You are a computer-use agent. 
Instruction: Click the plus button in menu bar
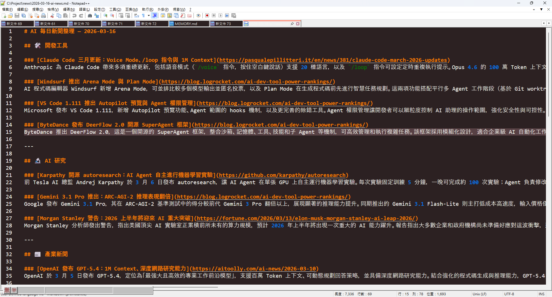click(x=534, y=9)
